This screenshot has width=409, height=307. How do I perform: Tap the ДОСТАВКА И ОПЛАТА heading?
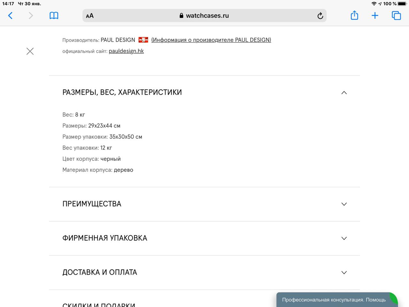pos(100,272)
